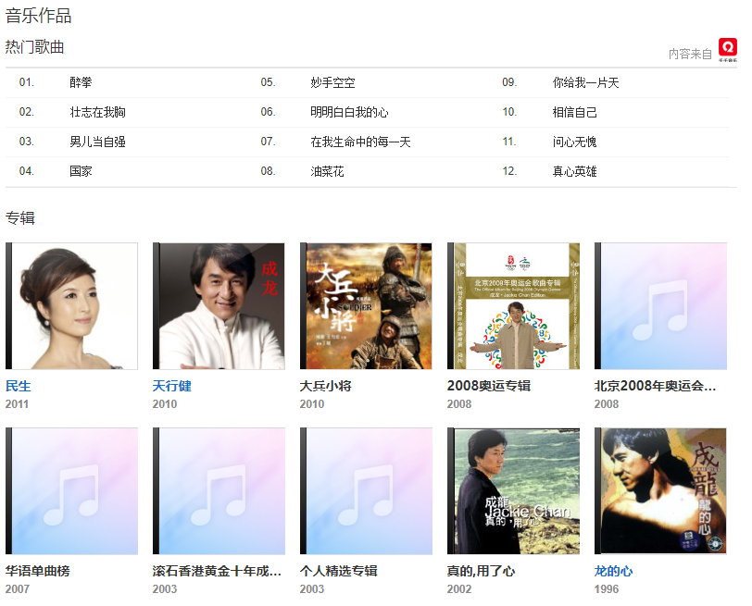Open the song 相信自己
The width and height of the screenshot is (752, 606).
coord(575,112)
